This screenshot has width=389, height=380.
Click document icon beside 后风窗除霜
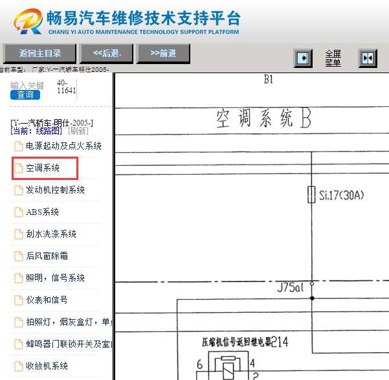19,256
